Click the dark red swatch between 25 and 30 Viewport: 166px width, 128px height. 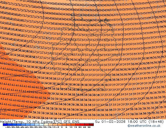coord(87,125)
